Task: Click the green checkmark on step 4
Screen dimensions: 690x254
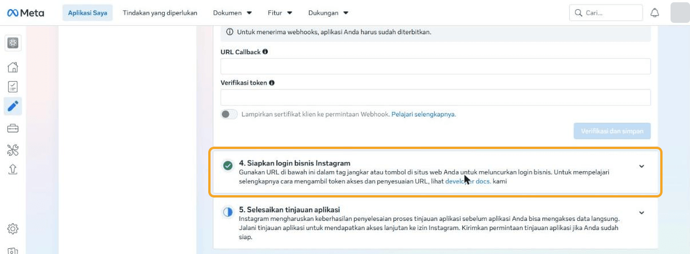Action: (228, 166)
